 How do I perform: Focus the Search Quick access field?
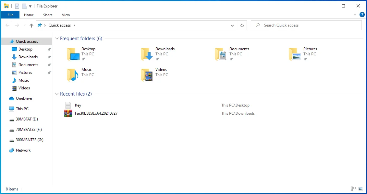(306, 25)
